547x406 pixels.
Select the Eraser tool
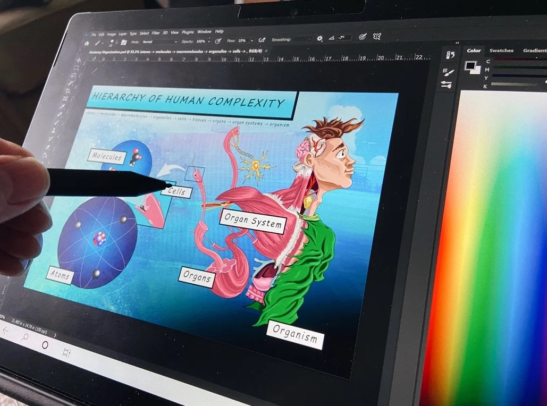[48, 147]
